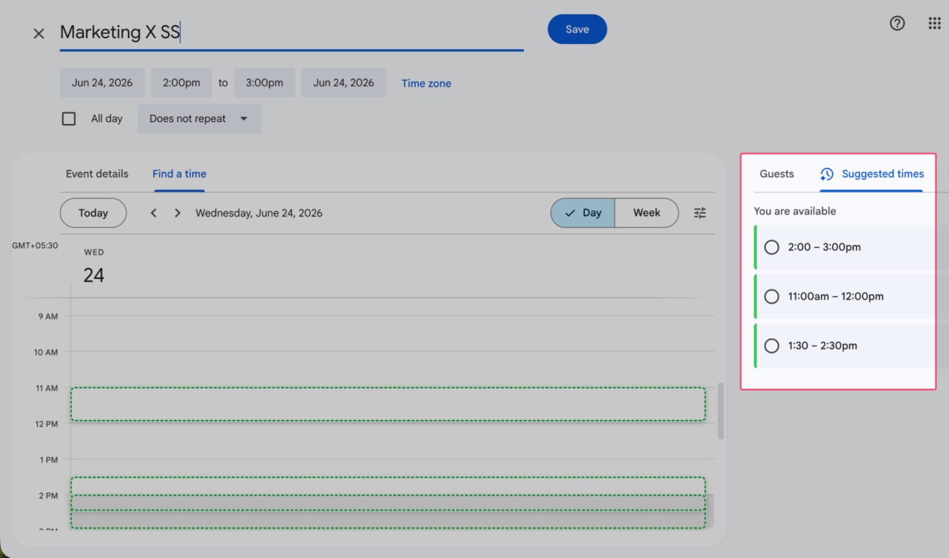Open the end date Jun 24, 2026 picker
The height and width of the screenshot is (558, 949).
tap(344, 83)
